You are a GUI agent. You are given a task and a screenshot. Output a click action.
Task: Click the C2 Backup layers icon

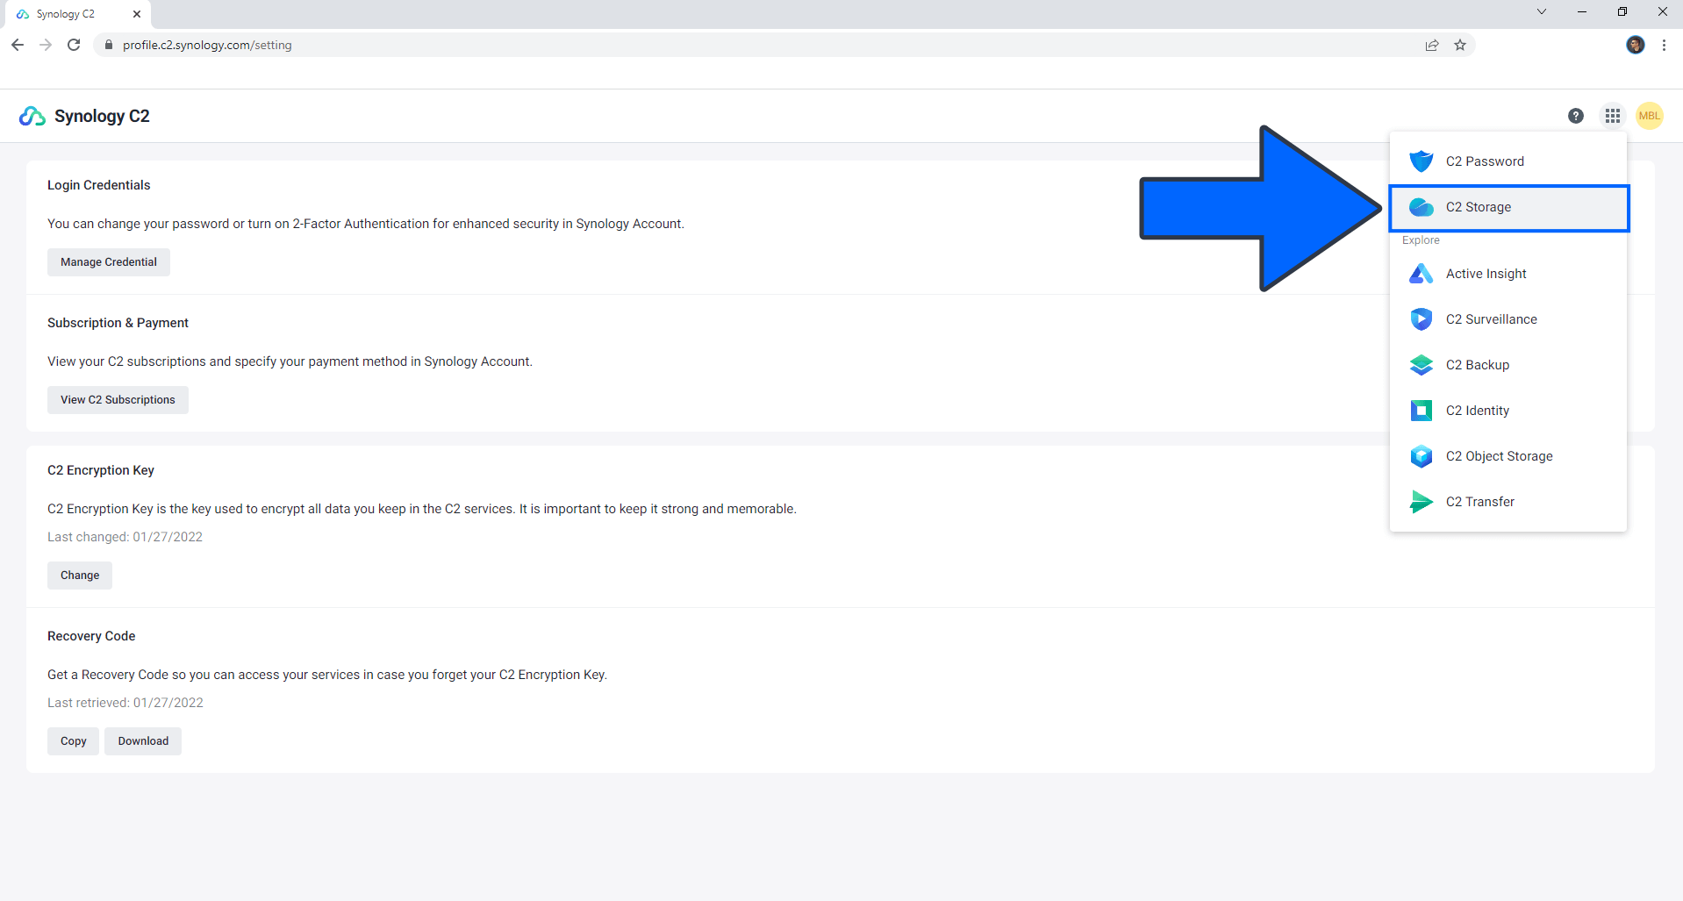(1422, 365)
